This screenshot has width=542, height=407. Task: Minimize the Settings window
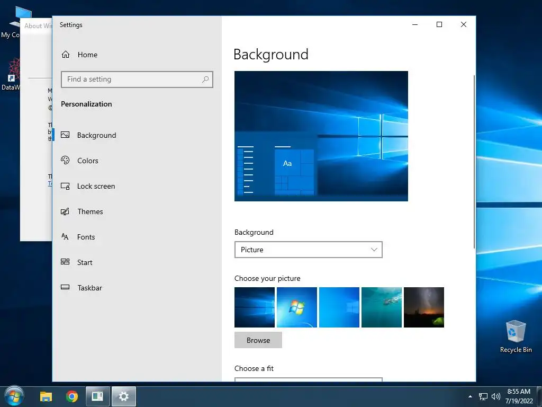(415, 24)
